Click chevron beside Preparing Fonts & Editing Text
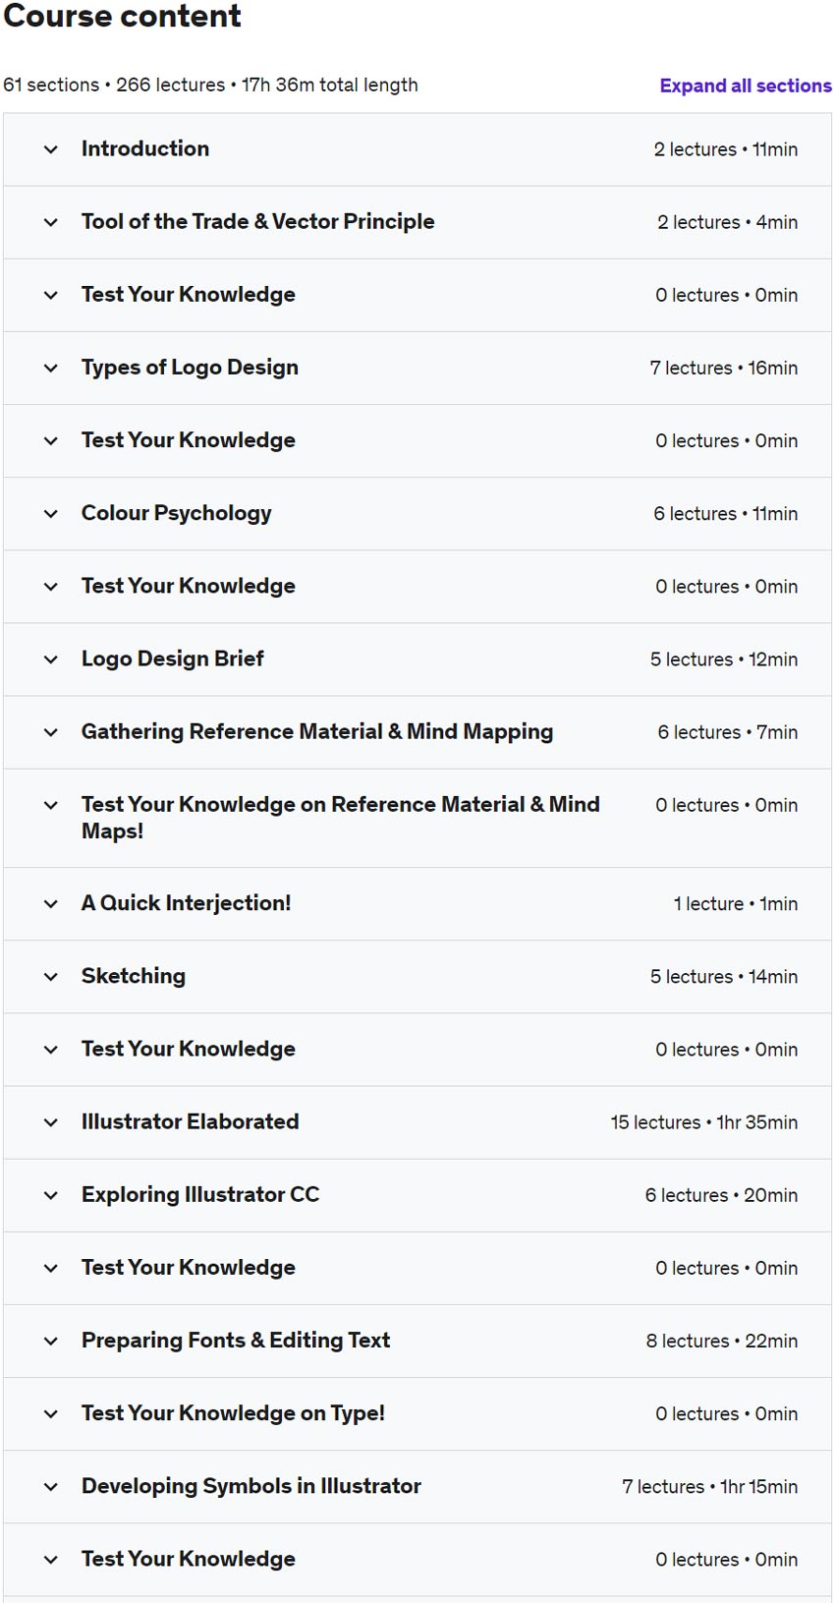 51,1341
